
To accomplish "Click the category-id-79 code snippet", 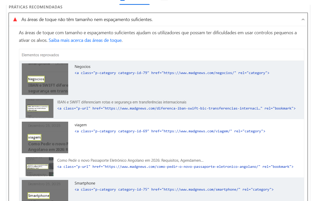I will coord(172,73).
